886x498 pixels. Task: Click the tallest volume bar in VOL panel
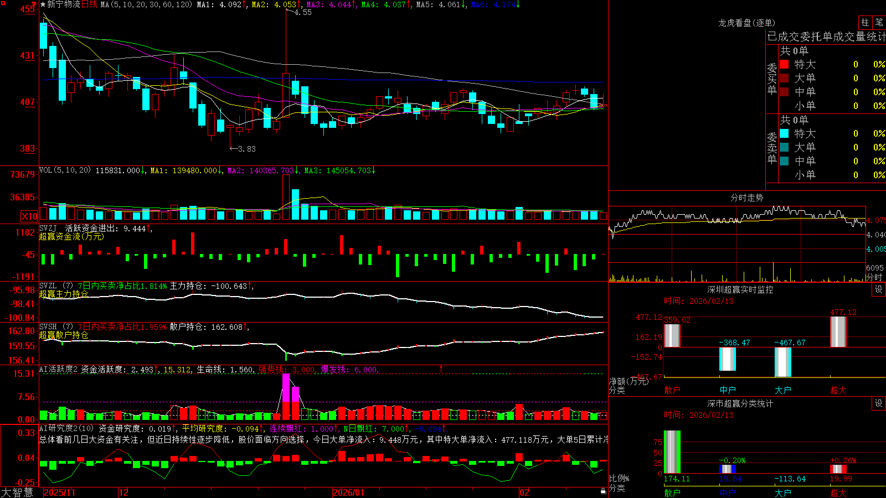286,197
